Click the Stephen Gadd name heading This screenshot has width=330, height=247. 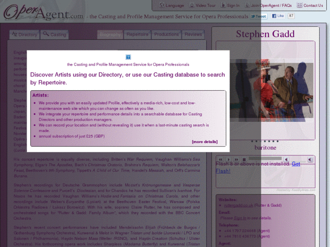coord(265,34)
